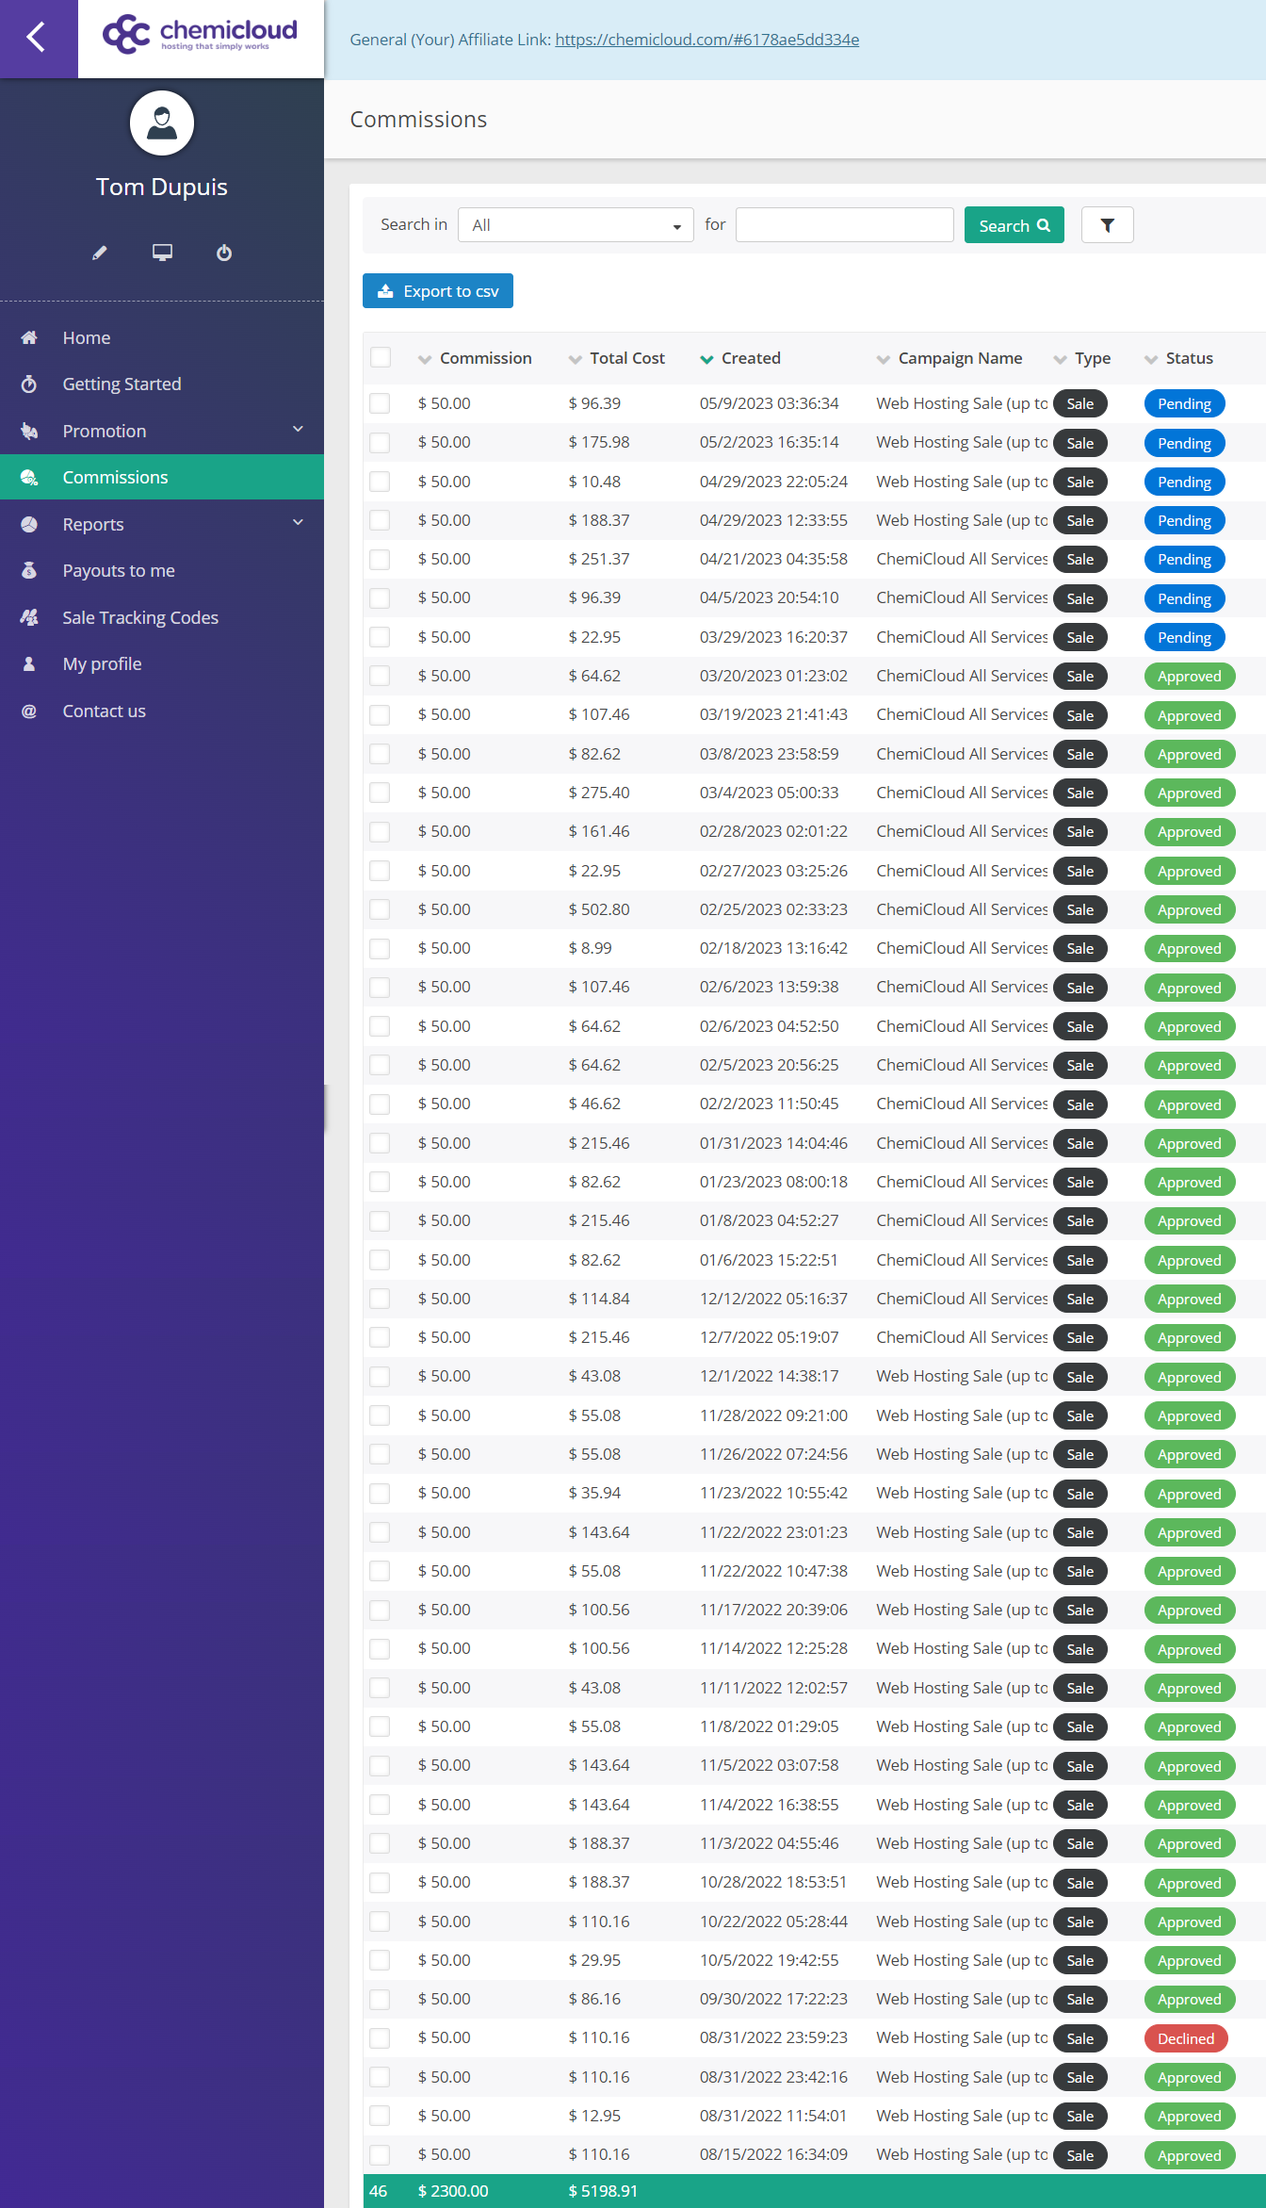
Task: Click the power logout icon
Action: (224, 253)
